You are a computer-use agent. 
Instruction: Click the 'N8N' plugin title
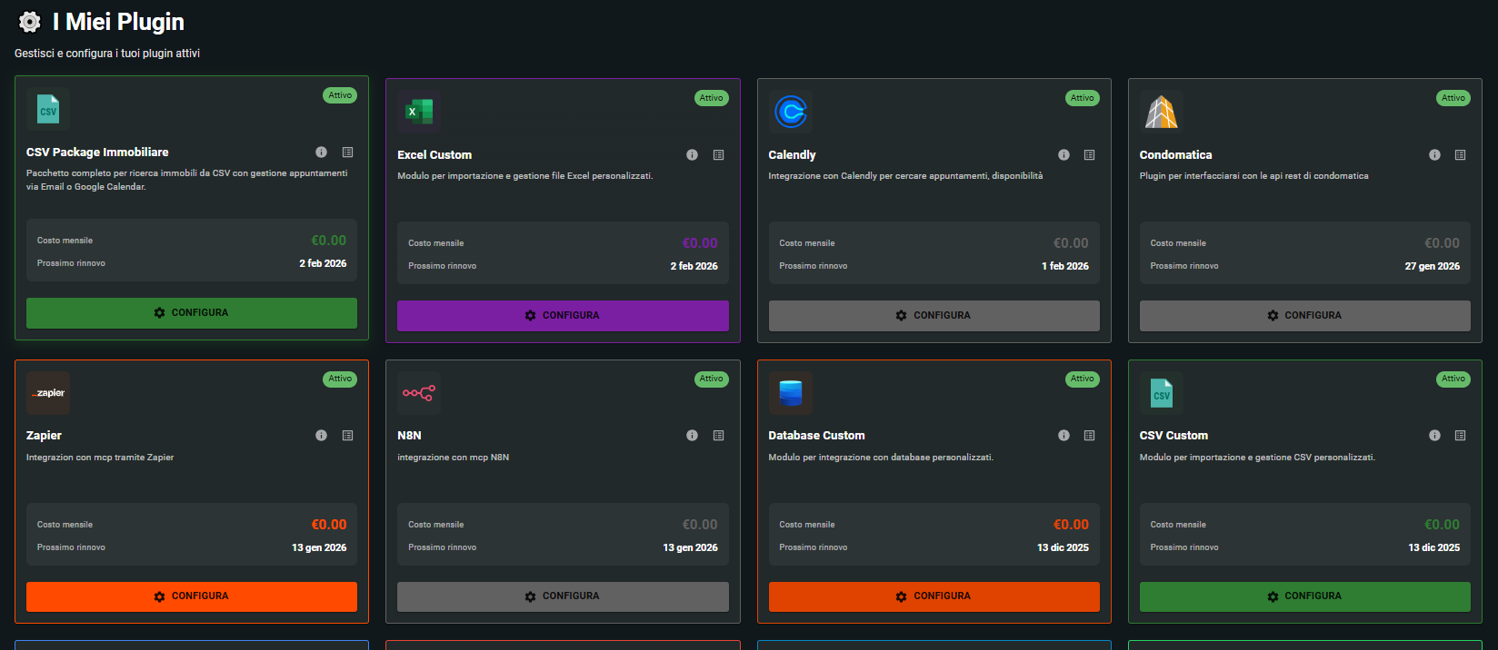pyautogui.click(x=409, y=436)
